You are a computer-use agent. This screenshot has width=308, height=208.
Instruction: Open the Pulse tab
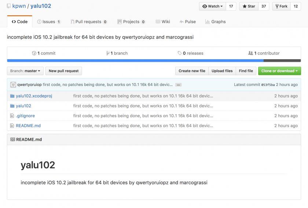point(187,22)
